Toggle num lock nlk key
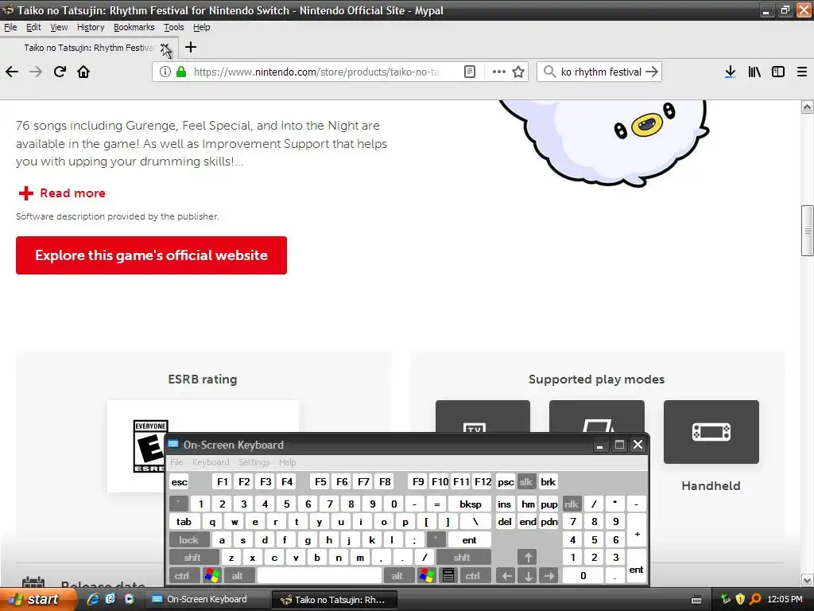814x611 pixels. click(572, 504)
